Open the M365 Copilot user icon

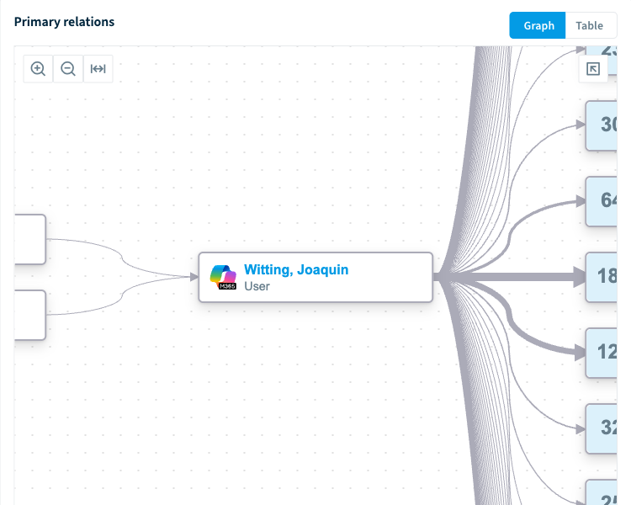click(x=223, y=278)
